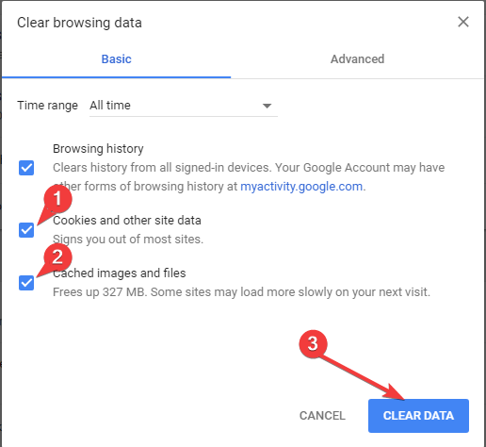Uncheck the Browsing history checkbox
486x447 pixels.
click(26, 168)
